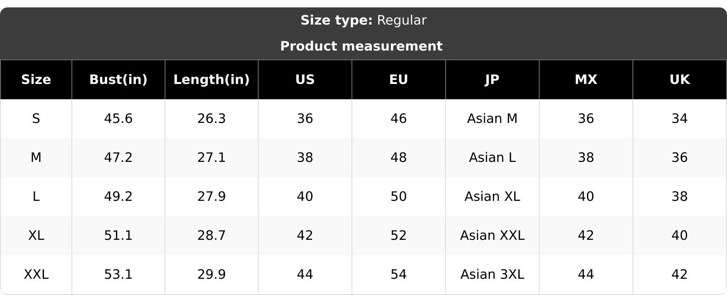Click the Asian M cell

point(492,119)
